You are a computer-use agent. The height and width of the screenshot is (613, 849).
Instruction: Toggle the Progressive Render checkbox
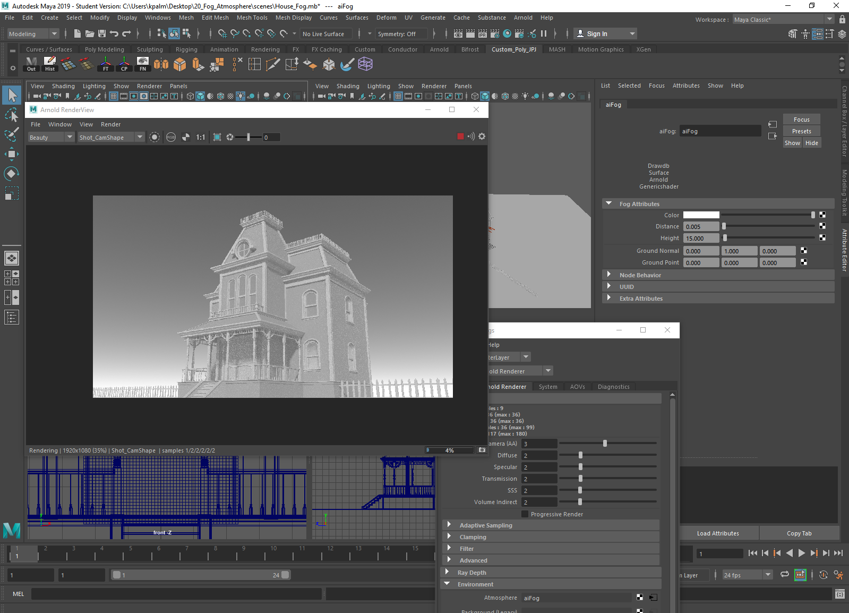pos(525,514)
